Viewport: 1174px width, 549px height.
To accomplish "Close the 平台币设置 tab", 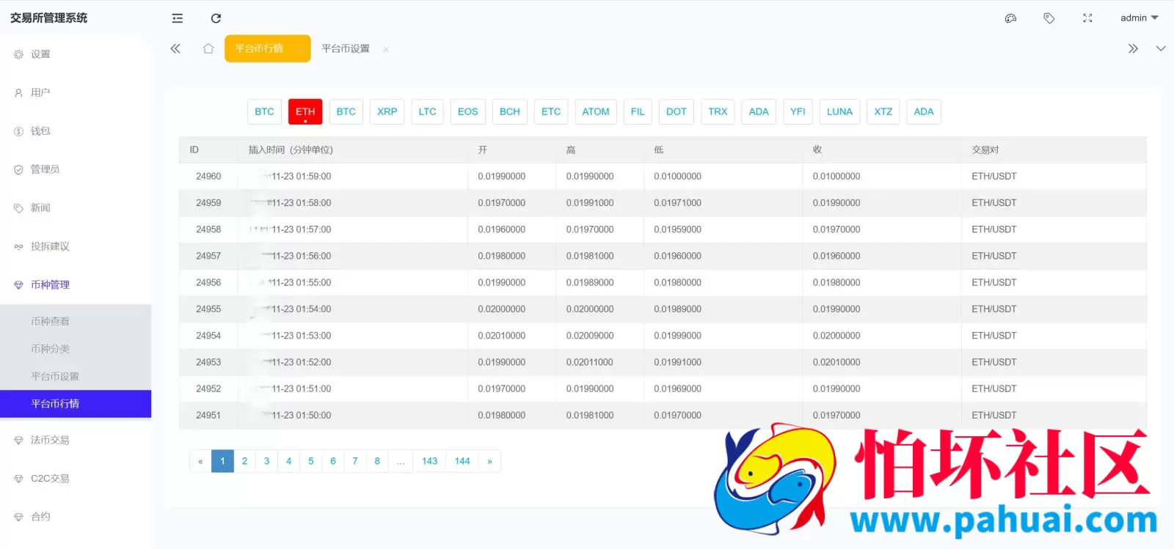I will click(386, 49).
